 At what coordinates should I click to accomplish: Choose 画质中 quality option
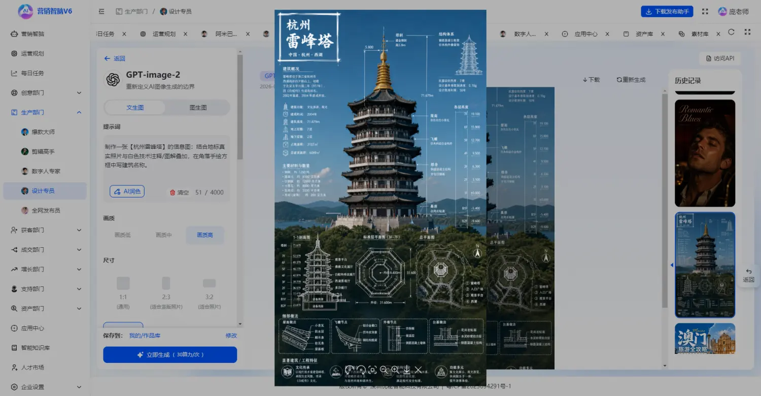[163, 235]
